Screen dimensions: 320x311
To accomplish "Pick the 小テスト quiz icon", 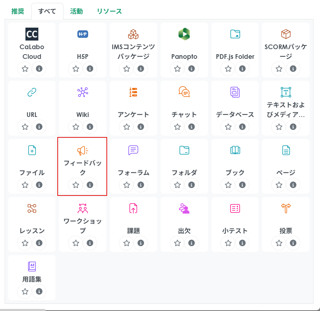I will [x=235, y=208].
